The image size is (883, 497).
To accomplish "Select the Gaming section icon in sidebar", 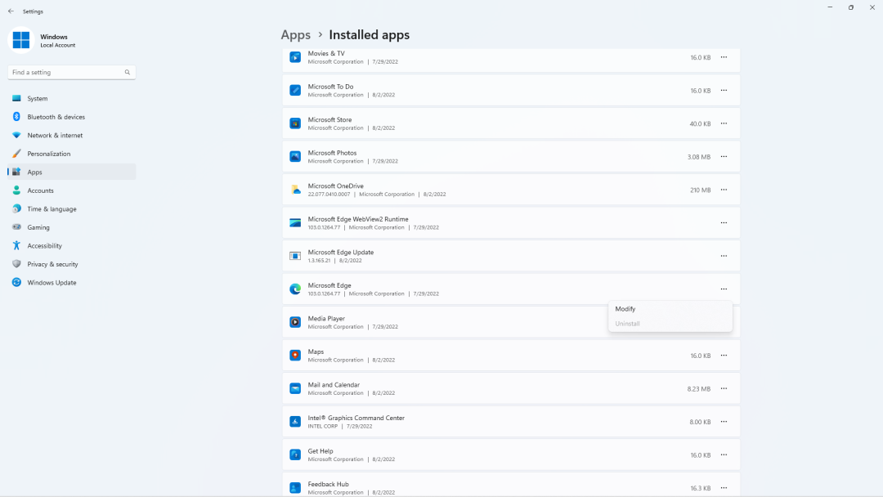I will pos(16,227).
